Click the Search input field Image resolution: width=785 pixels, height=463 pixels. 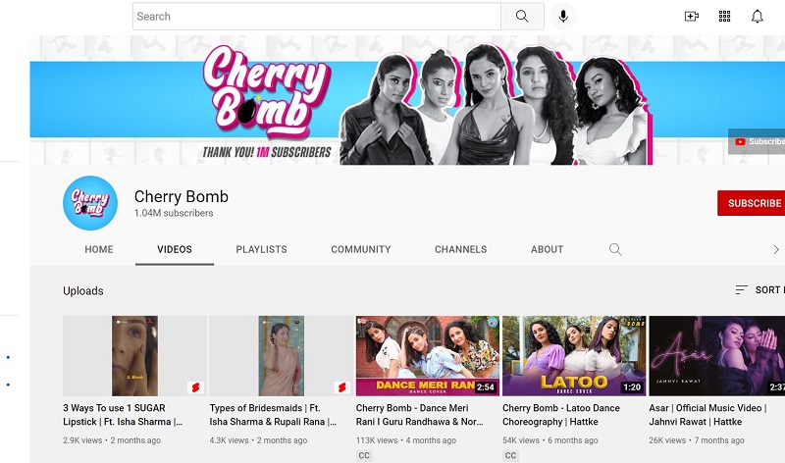(x=316, y=16)
